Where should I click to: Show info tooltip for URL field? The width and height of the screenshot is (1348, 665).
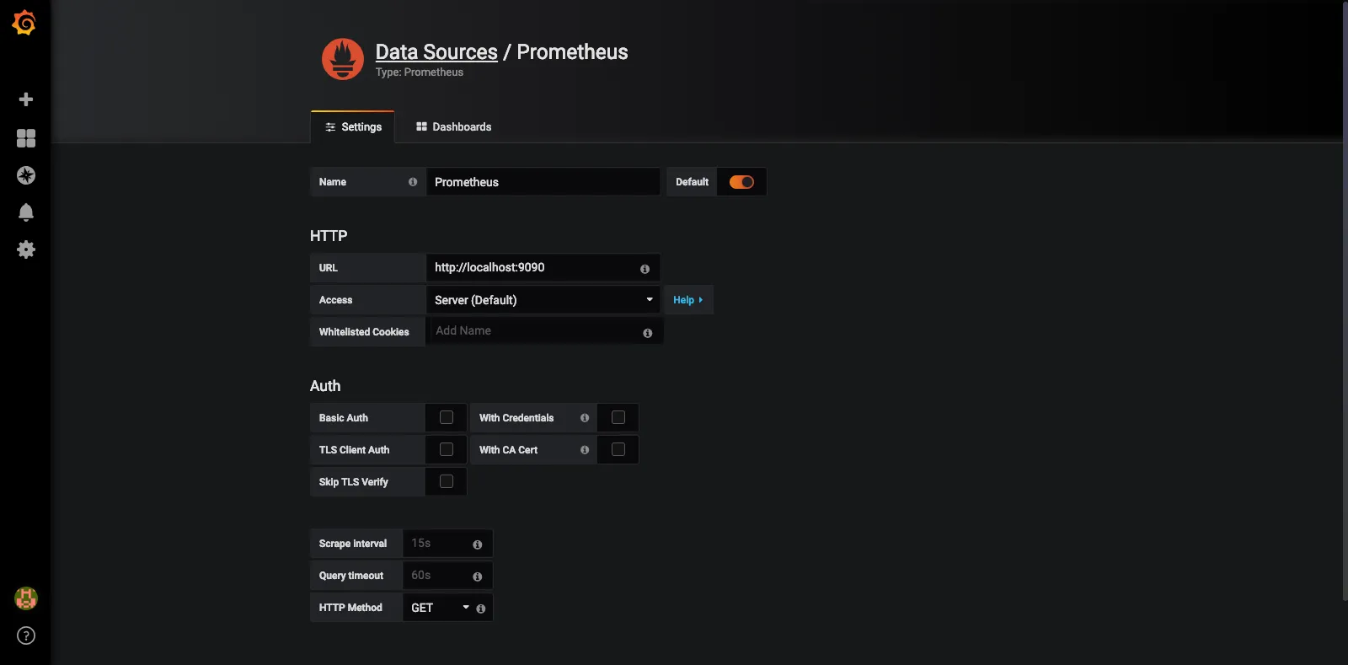click(645, 269)
